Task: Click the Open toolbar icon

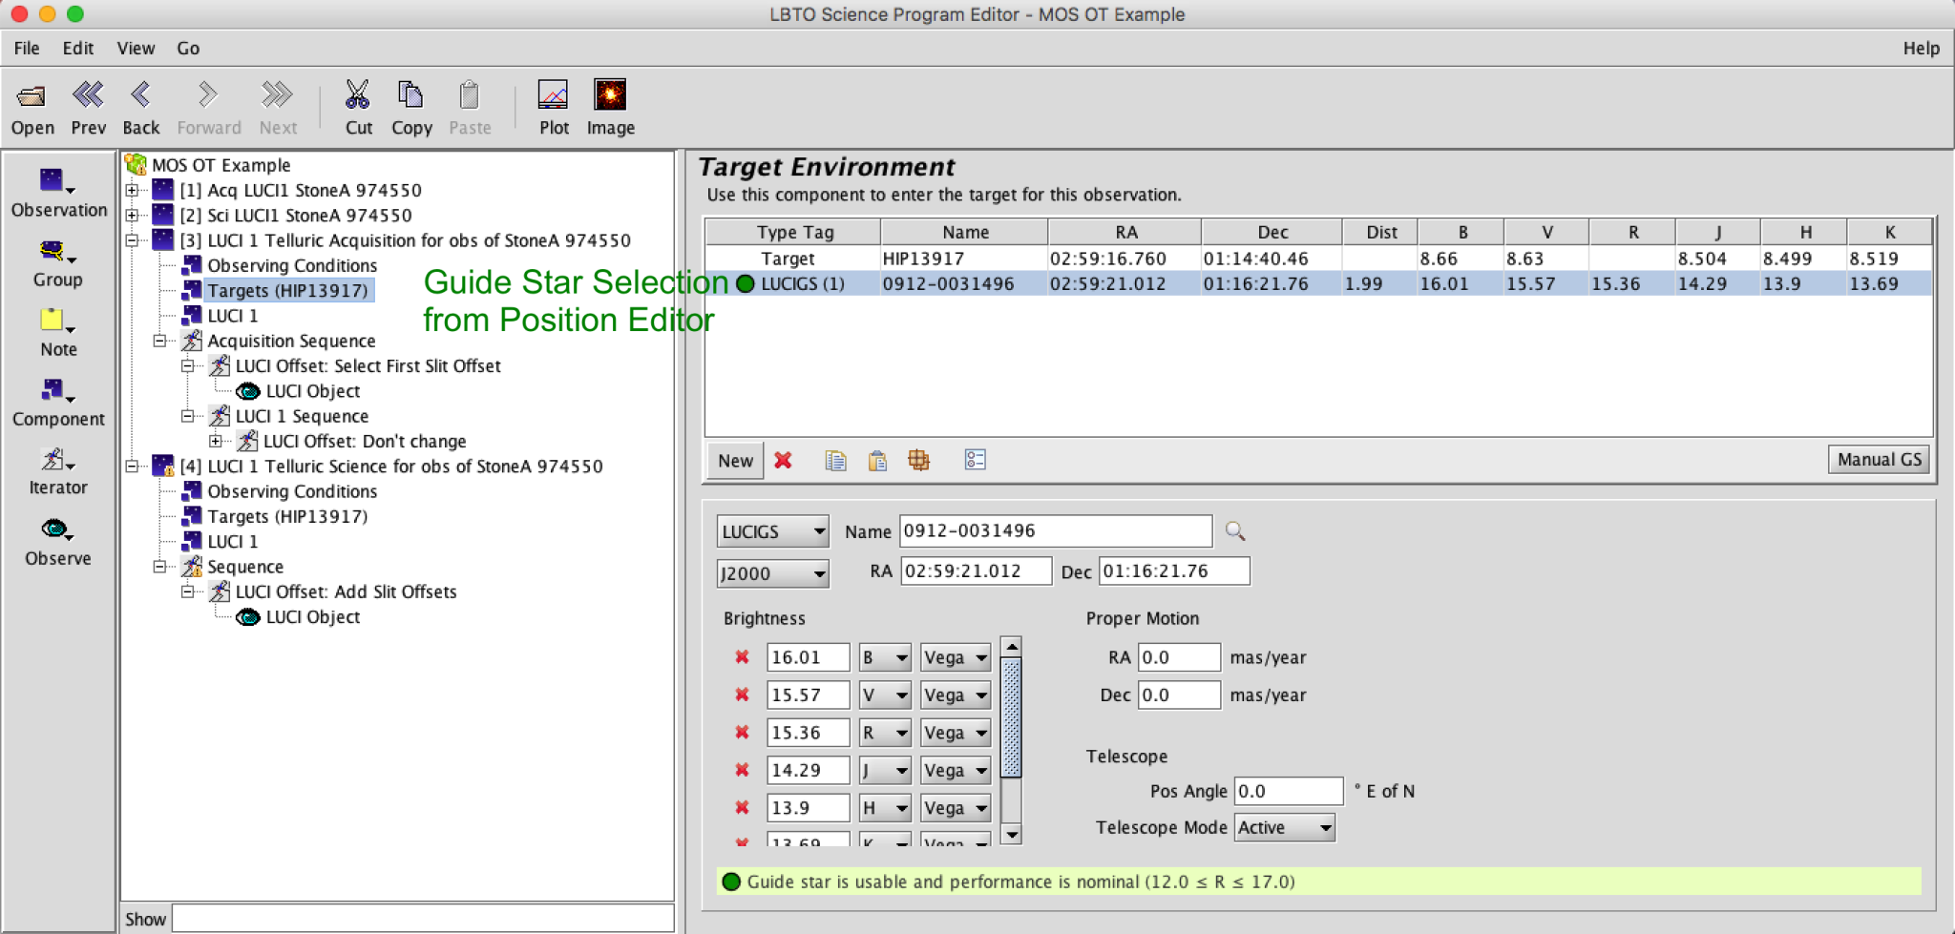Action: tap(32, 96)
